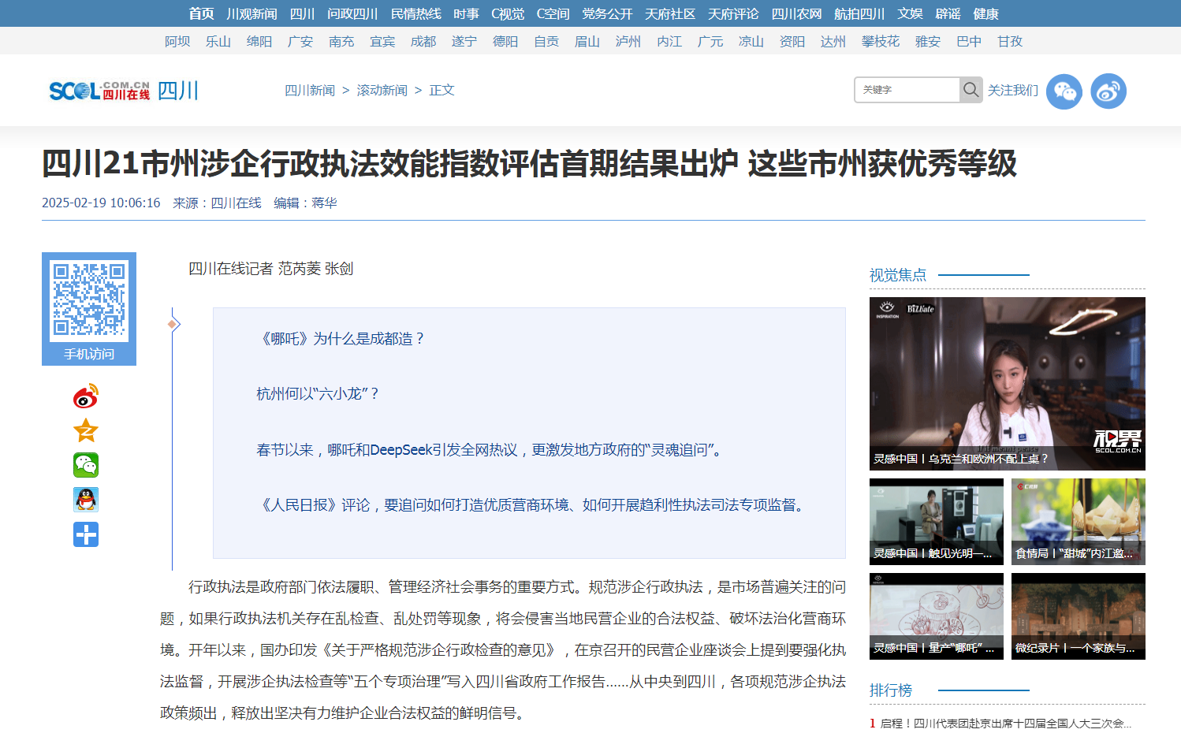The width and height of the screenshot is (1181, 733).
Task: Open the 乌克兰和欧洲不配上桌 video thumbnail
Action: 1007,383
